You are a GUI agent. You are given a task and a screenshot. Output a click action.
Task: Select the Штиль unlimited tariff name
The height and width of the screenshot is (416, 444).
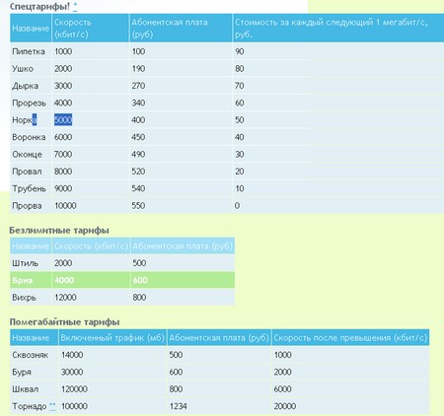[x=25, y=263]
